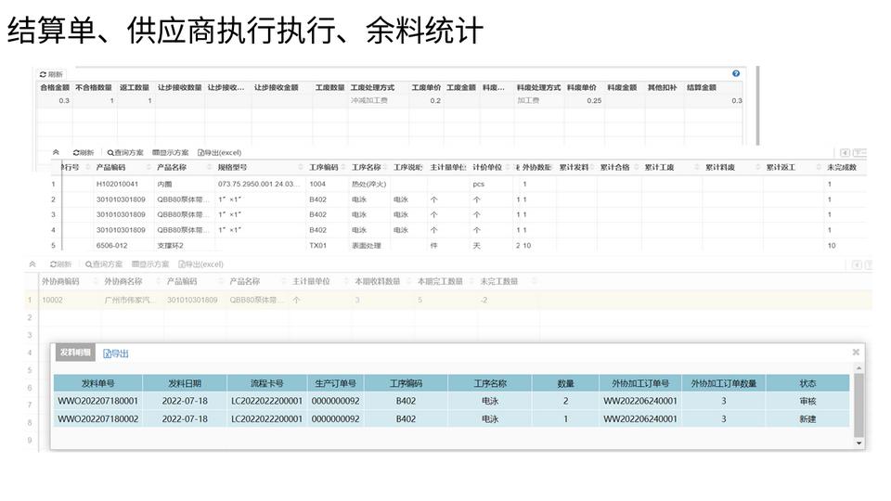The width and height of the screenshot is (891, 501).
Task: Click 导出(excel) above the 工序编码 table
Action: click(x=219, y=152)
